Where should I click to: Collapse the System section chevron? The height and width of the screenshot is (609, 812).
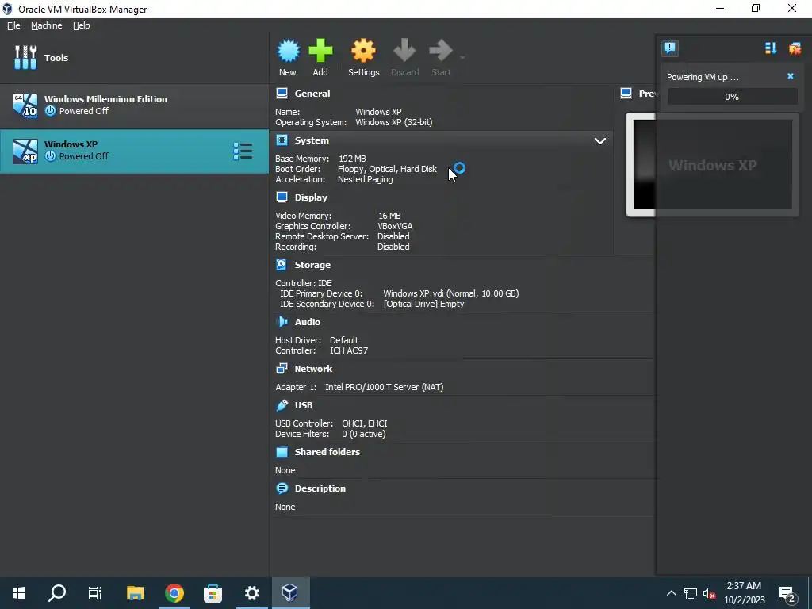click(599, 141)
